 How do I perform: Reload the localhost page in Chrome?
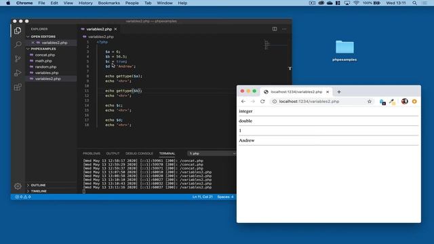coord(262,101)
